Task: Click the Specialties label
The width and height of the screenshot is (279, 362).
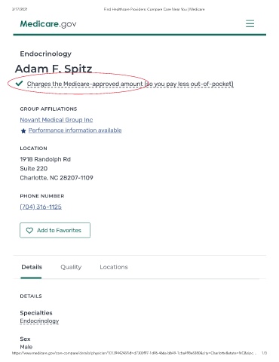Action: pos(36,313)
